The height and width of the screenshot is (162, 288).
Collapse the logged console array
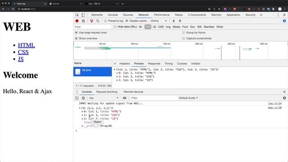tap(80, 108)
